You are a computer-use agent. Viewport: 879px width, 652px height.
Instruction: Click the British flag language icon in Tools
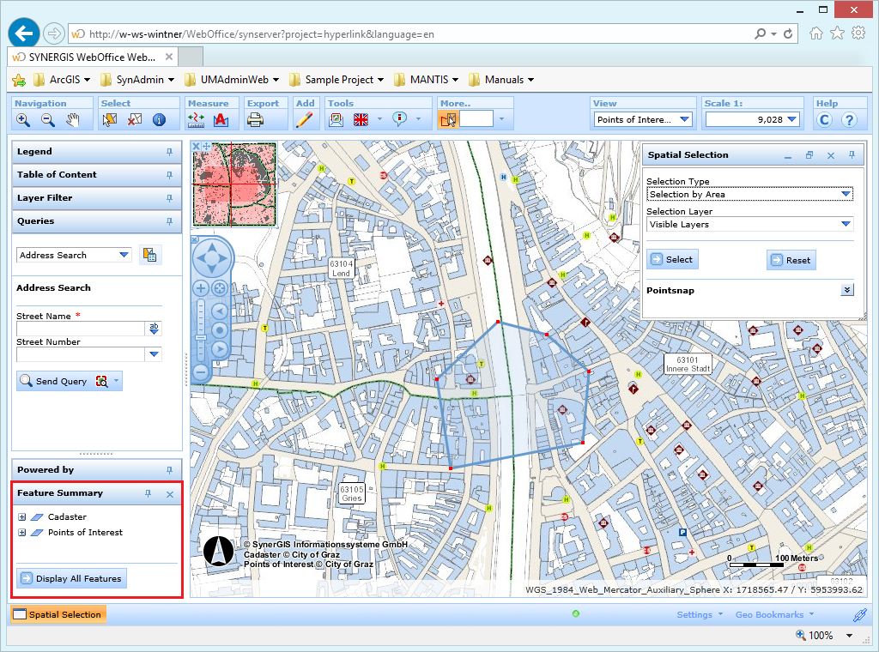pos(361,119)
